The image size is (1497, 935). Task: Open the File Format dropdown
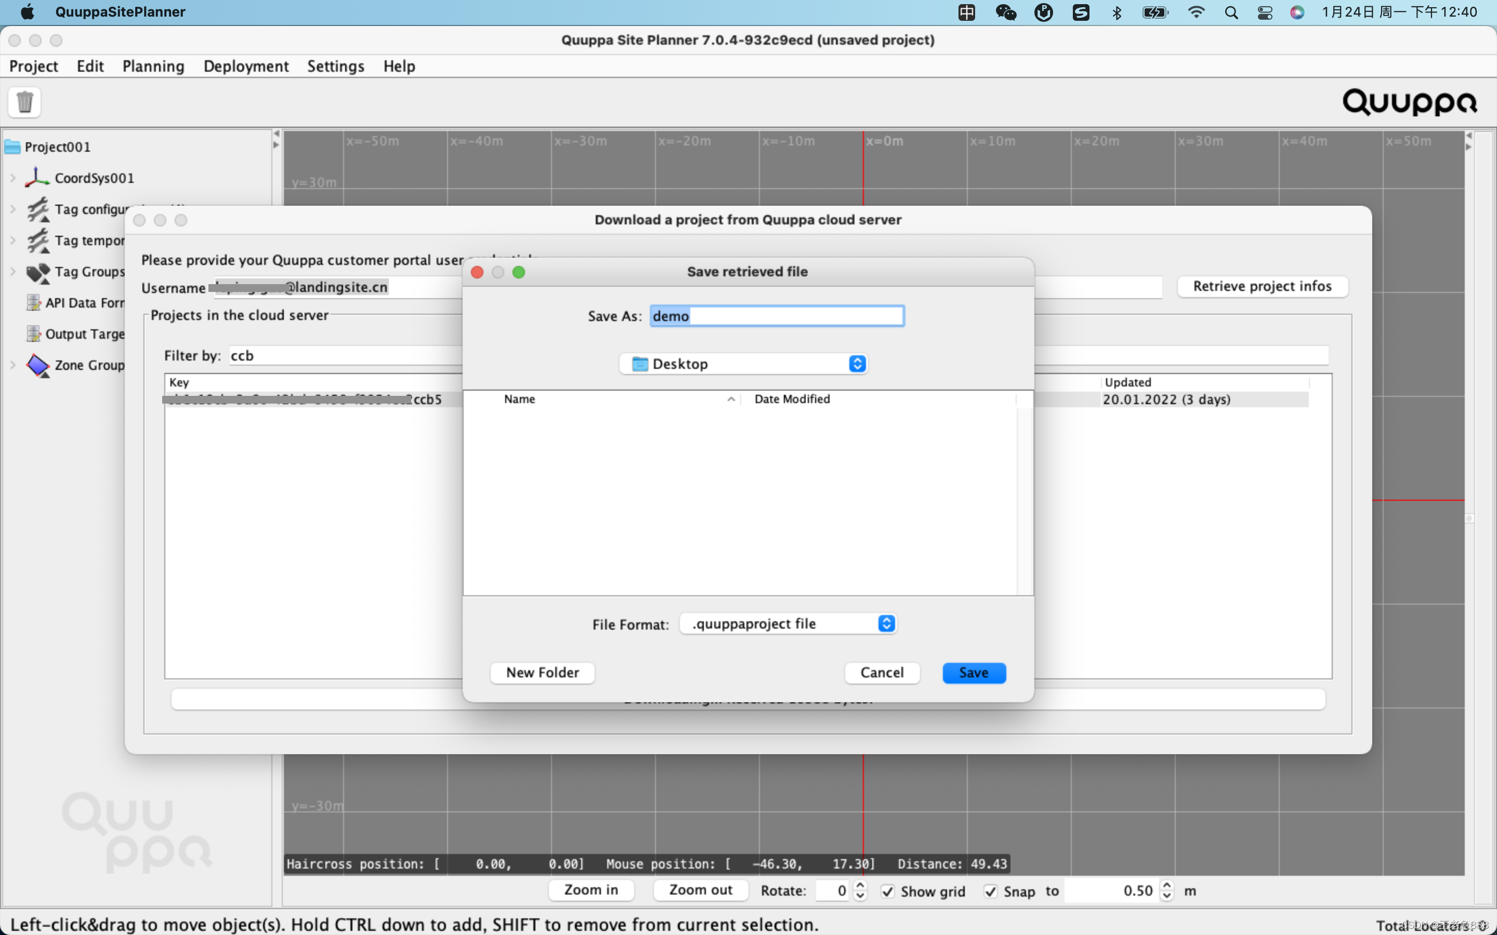(787, 623)
